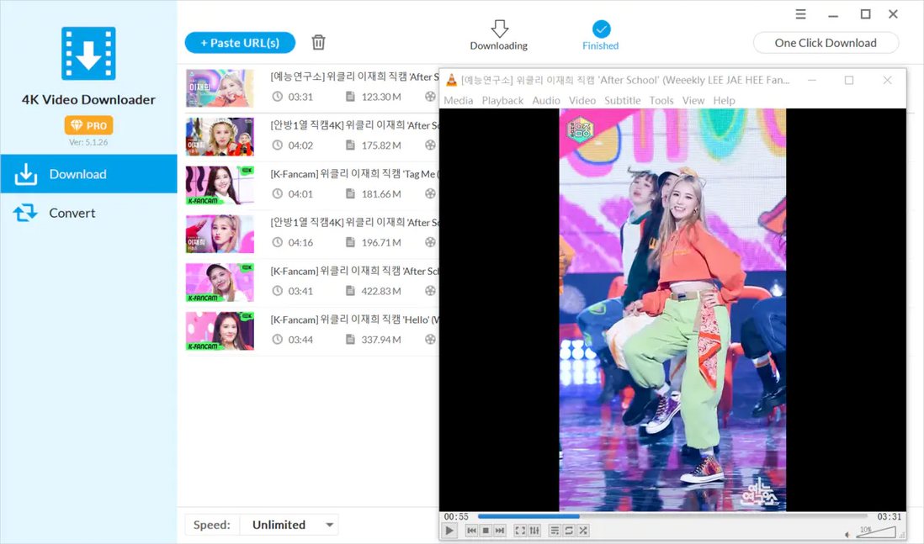The image size is (924, 544).
Task: Open the Speed Unlimited dropdown
Action: click(290, 525)
